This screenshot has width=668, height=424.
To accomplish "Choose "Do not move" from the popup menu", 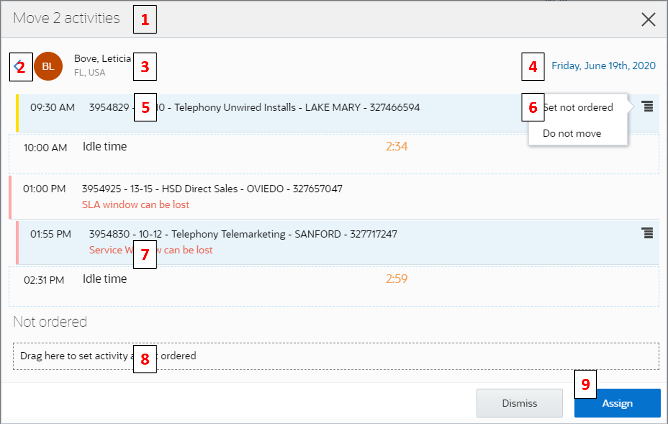I will [x=572, y=133].
